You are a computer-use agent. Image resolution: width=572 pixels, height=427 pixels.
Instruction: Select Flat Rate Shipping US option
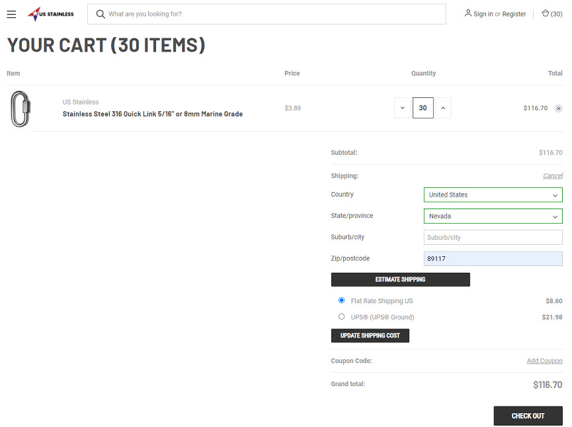(341, 301)
